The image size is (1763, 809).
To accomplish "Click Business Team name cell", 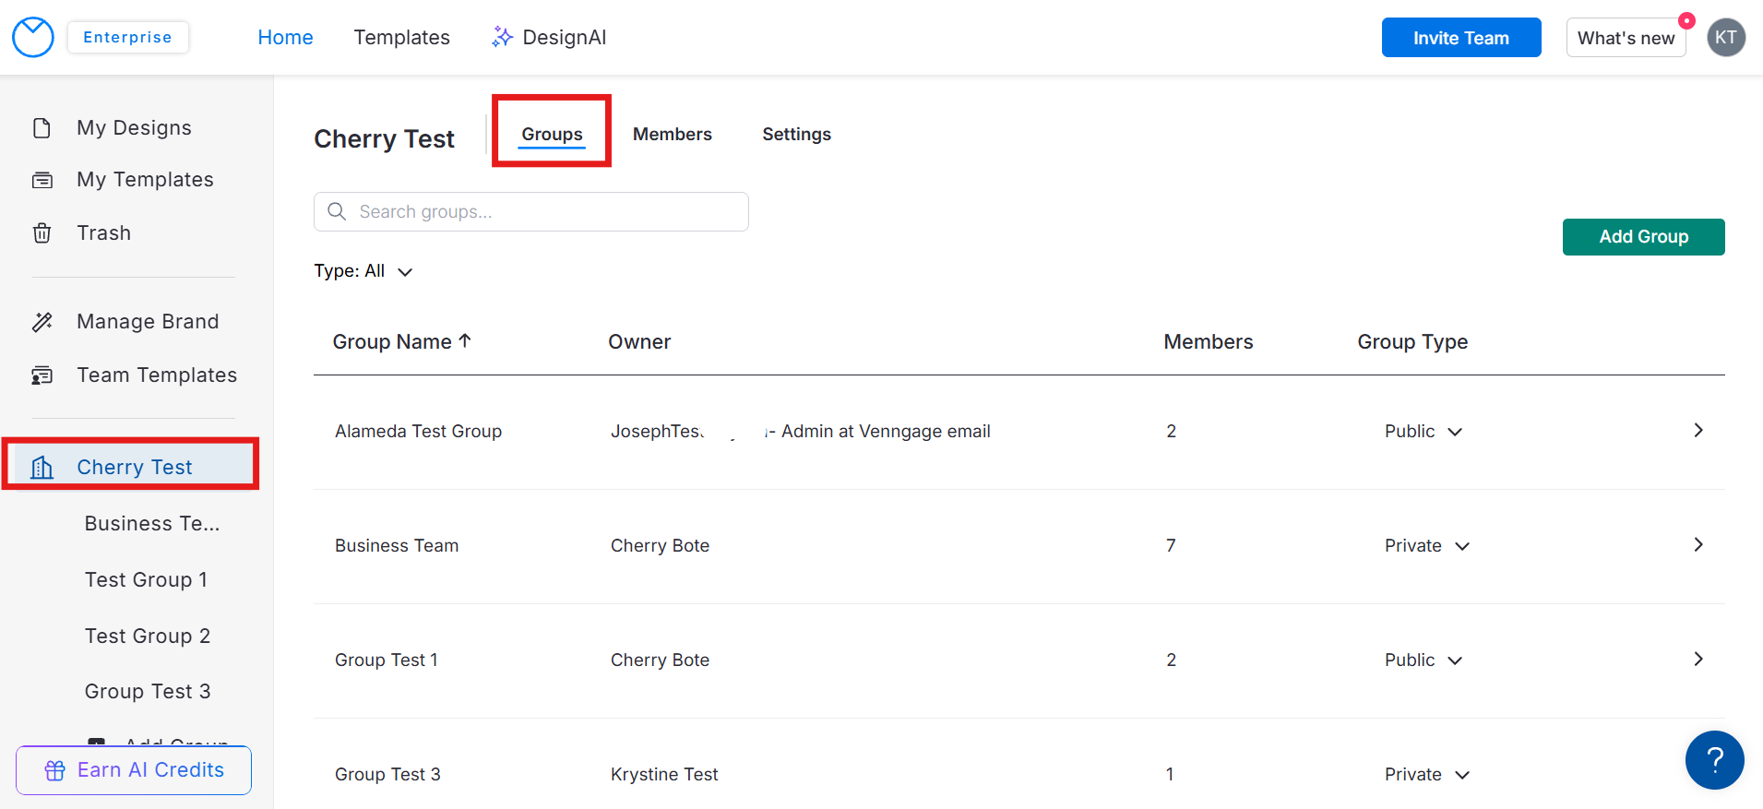I will coord(397,545).
